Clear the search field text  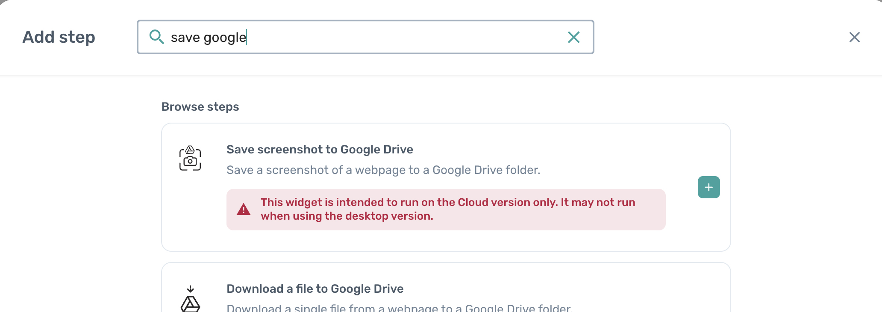[573, 37]
